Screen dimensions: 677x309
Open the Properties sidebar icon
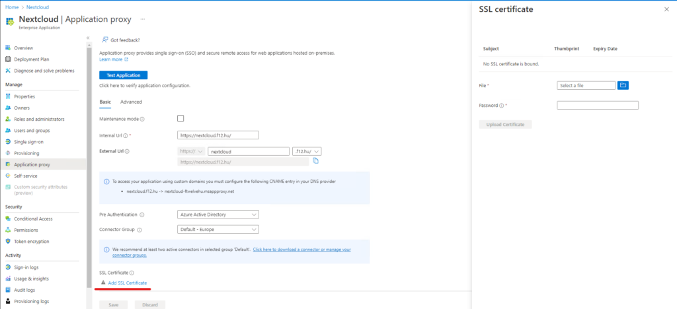(8, 96)
